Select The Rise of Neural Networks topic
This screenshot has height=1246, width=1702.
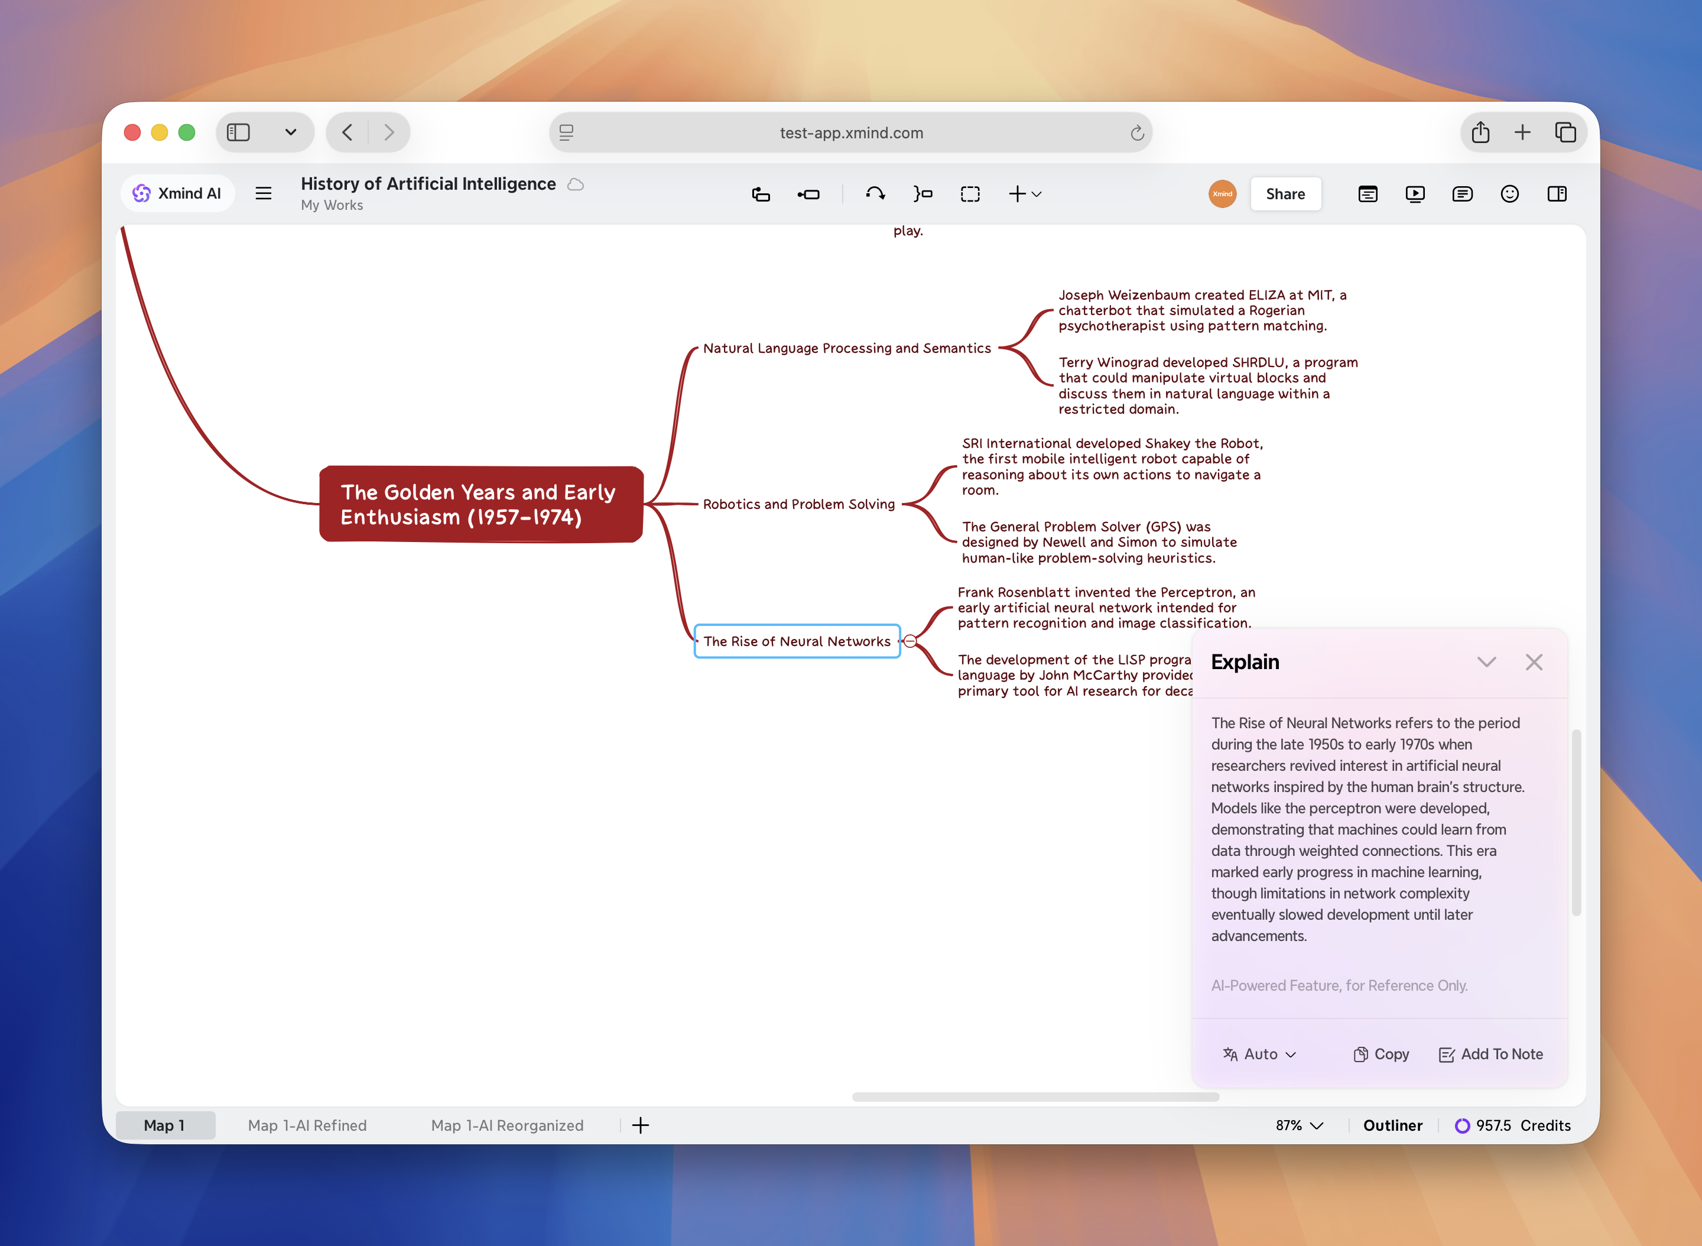(797, 641)
